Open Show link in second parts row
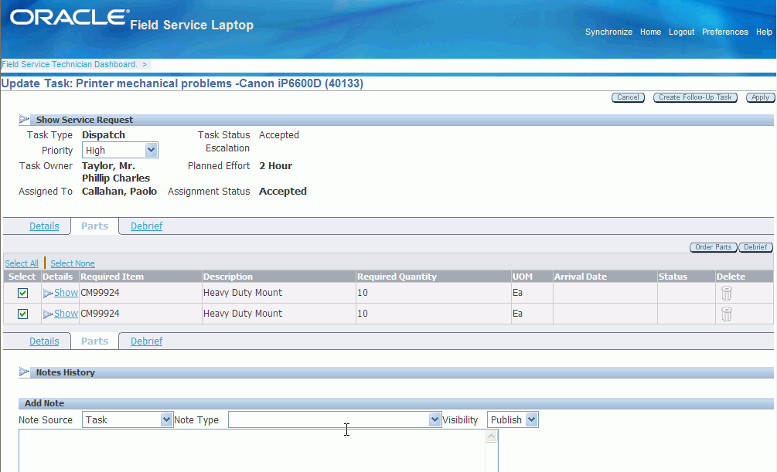The image size is (777, 472). [x=66, y=314]
